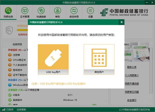Open 快速链接 quick links
Screen dimensions: 155x112
tap(41, 12)
